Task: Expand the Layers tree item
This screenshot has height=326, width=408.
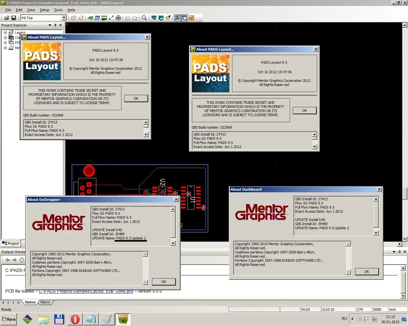Action: coord(6,32)
